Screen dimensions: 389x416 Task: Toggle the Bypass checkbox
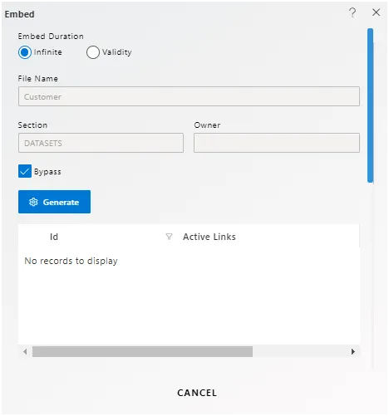pyautogui.click(x=25, y=171)
